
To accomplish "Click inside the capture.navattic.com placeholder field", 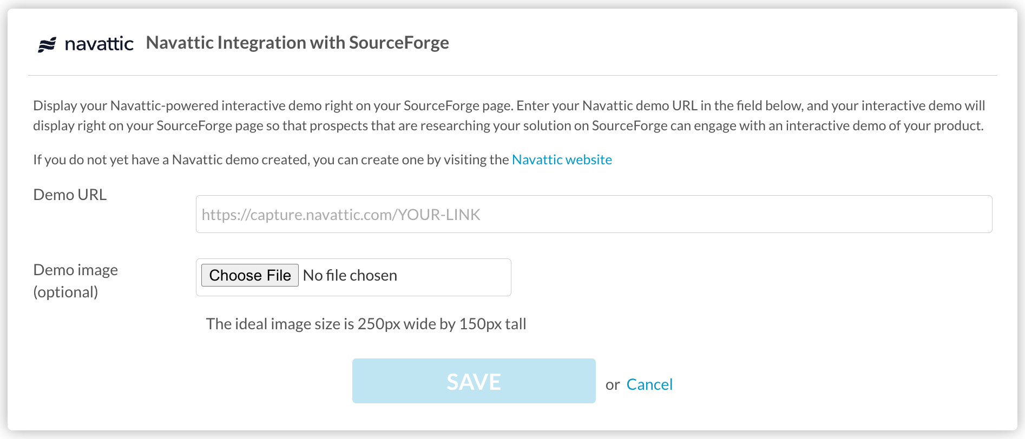I will 340,214.
